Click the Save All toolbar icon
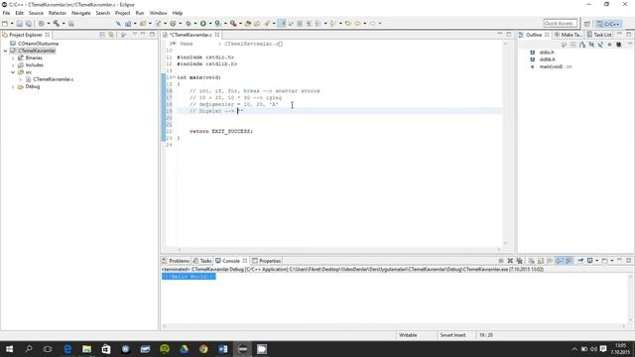The image size is (635, 357). (x=29, y=24)
